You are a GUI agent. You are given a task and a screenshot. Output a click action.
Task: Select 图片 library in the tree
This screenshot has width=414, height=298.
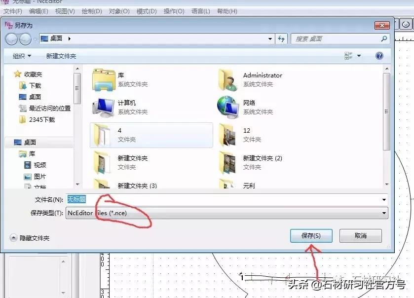(35, 176)
